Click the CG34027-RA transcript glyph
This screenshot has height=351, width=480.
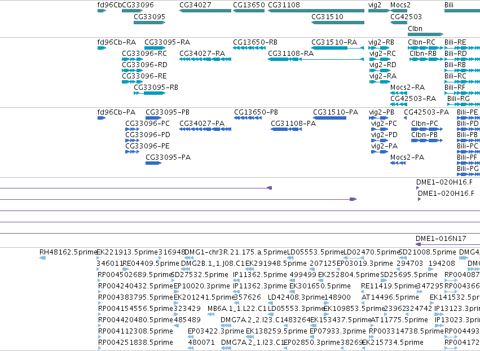(205, 59)
